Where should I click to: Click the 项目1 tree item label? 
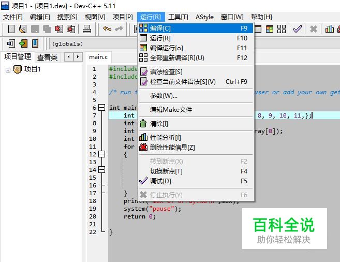[33, 69]
